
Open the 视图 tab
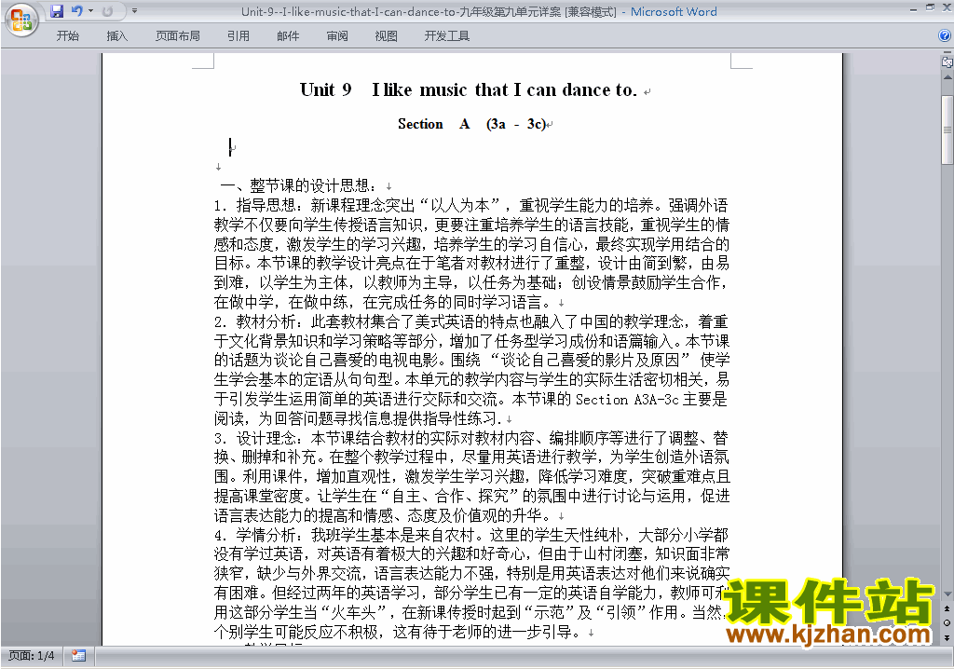coord(386,36)
